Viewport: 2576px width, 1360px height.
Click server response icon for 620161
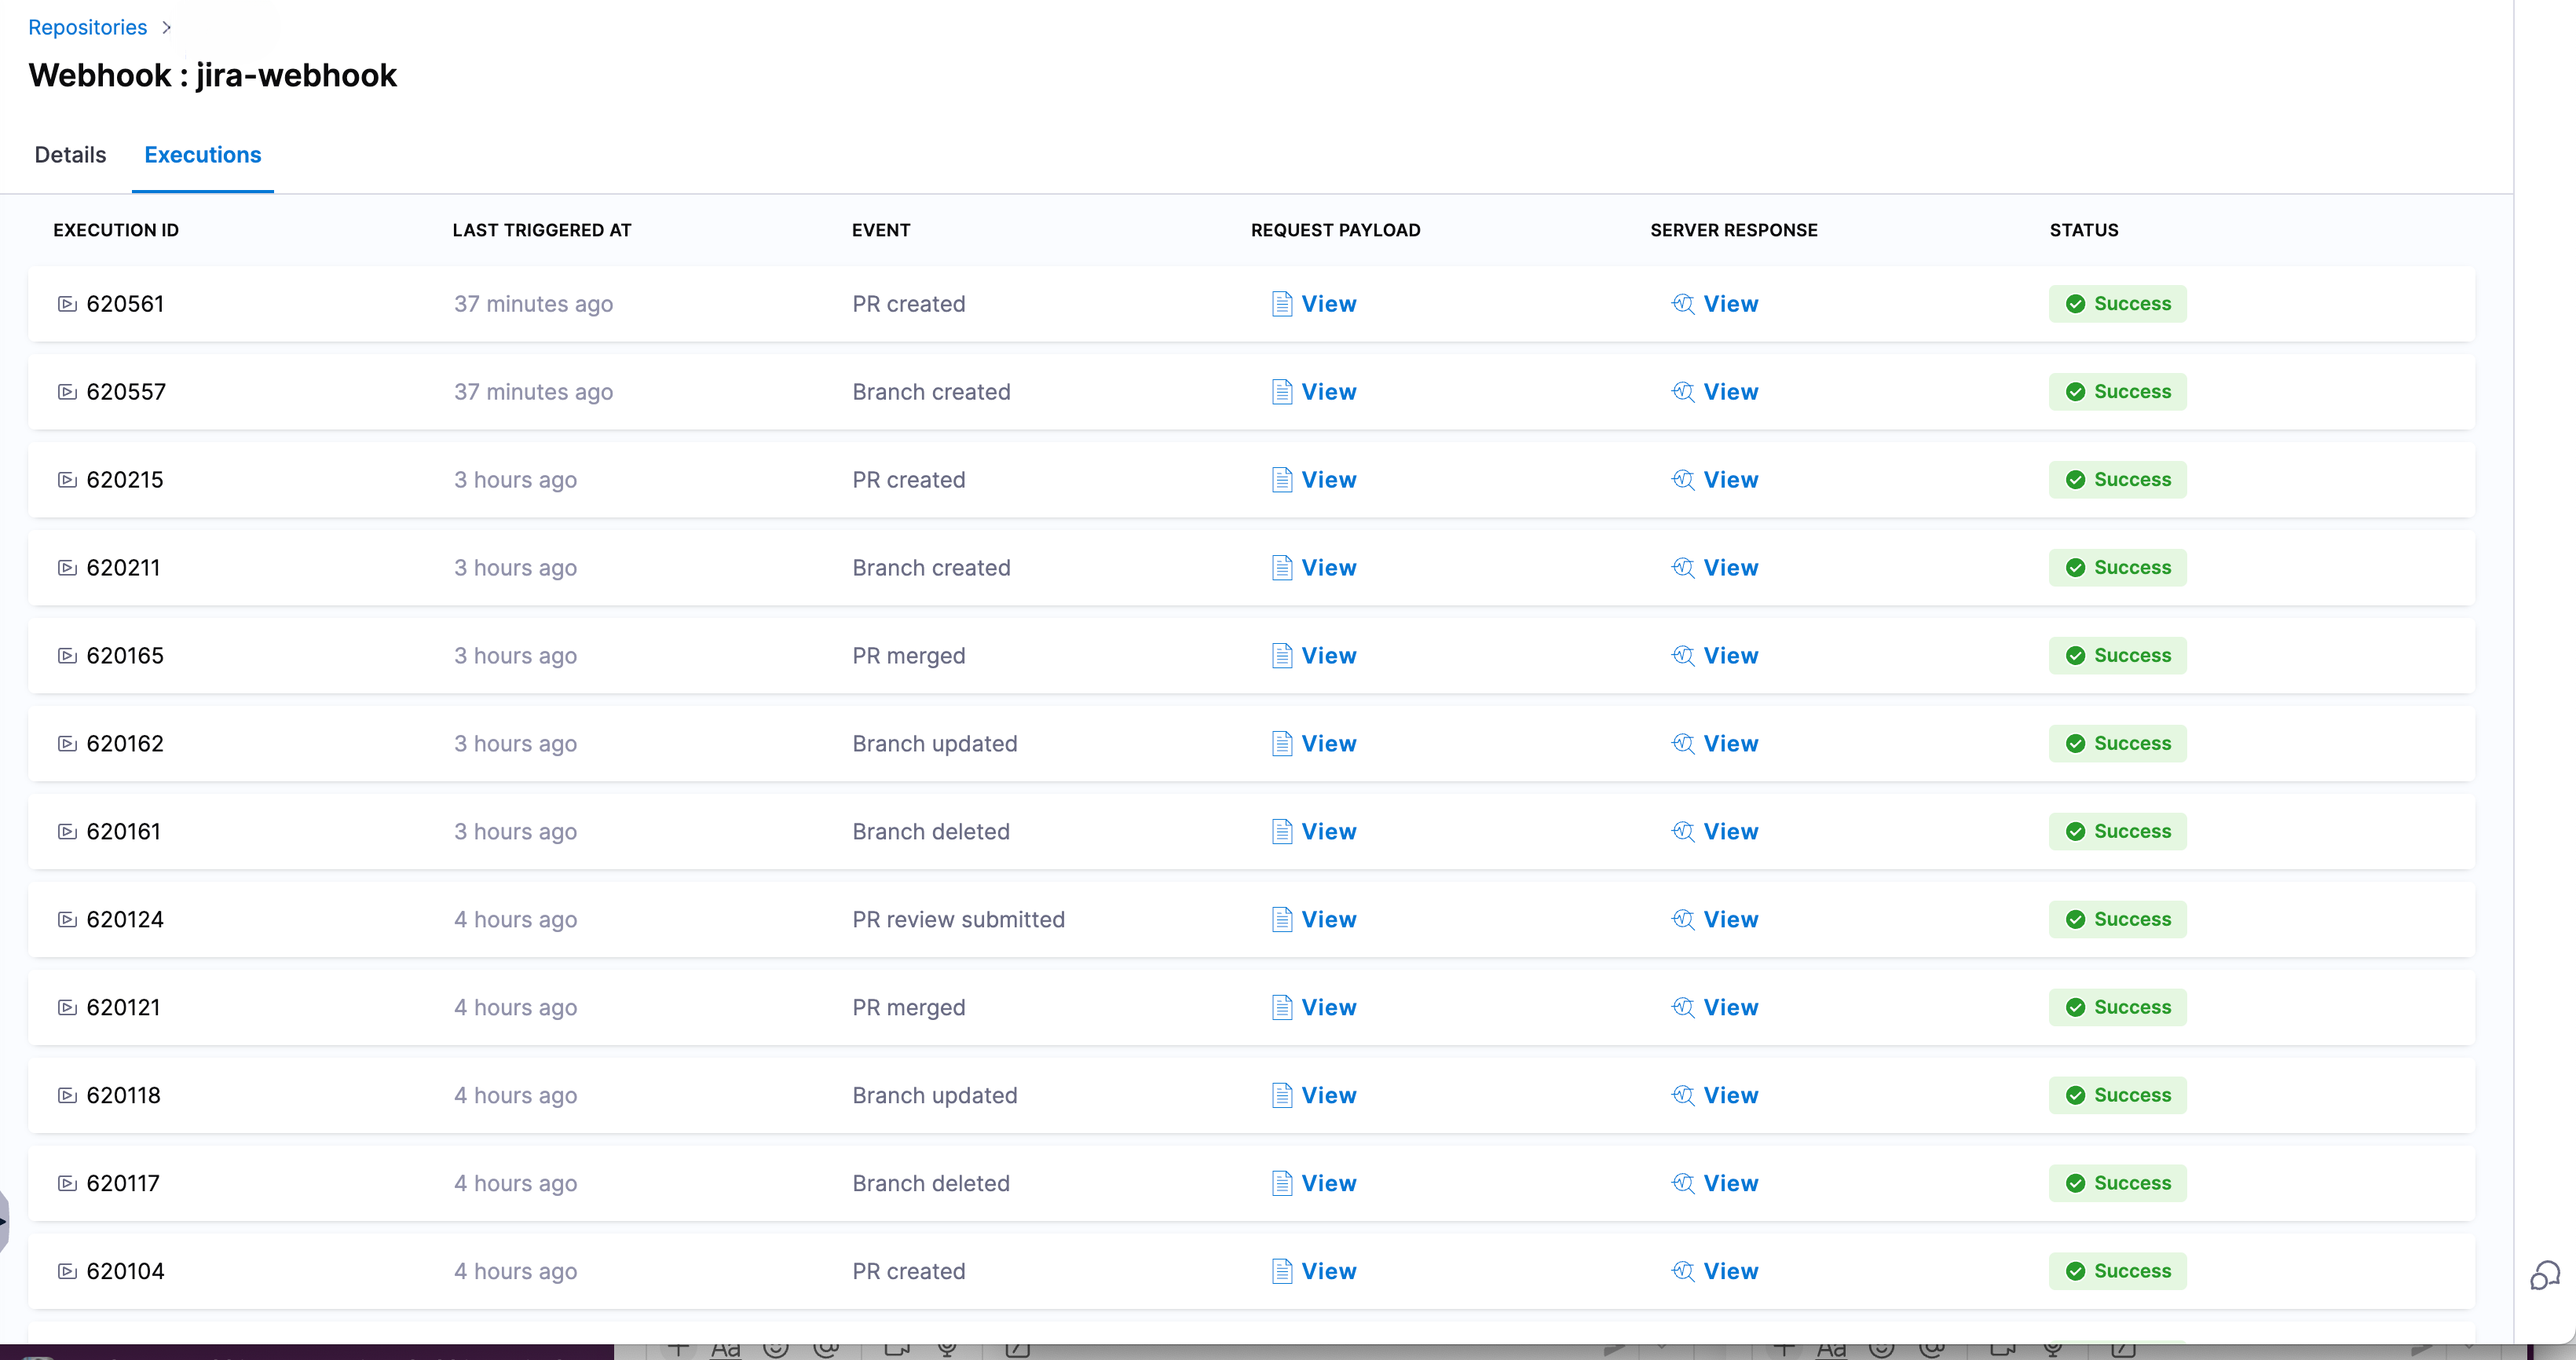pyautogui.click(x=1683, y=832)
